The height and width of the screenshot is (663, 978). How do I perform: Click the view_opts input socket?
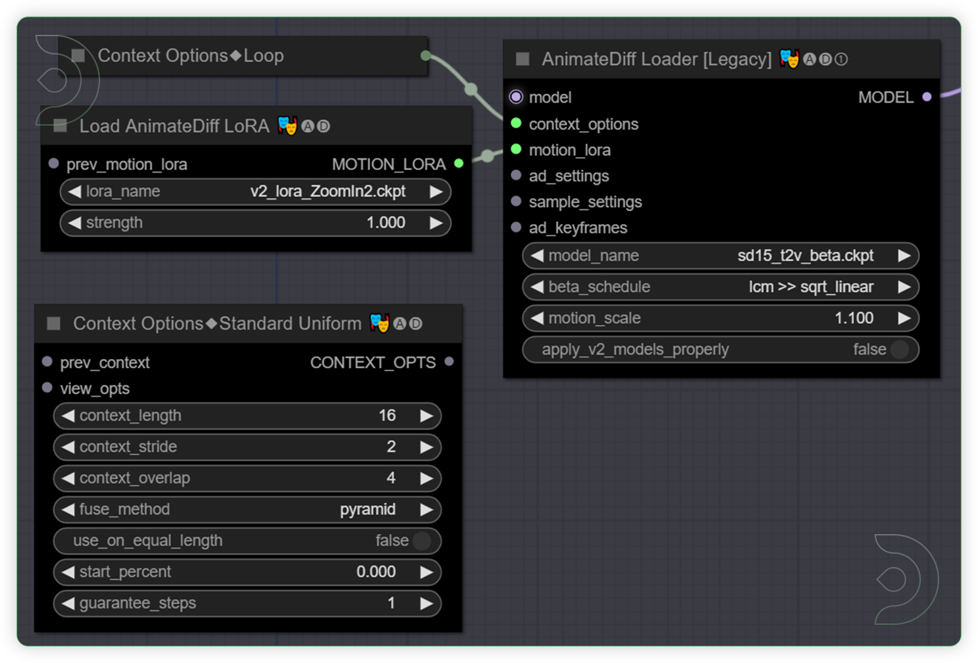(47, 387)
